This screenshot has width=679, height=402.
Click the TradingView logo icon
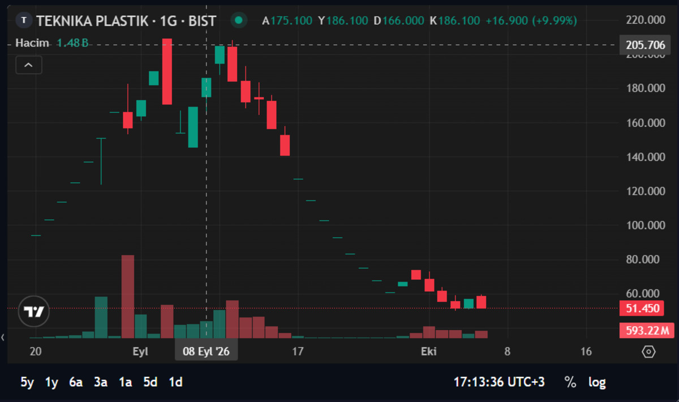[34, 311]
